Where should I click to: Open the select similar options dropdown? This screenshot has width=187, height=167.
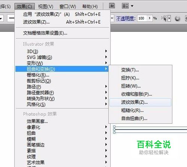pyautogui.click(x=169, y=18)
